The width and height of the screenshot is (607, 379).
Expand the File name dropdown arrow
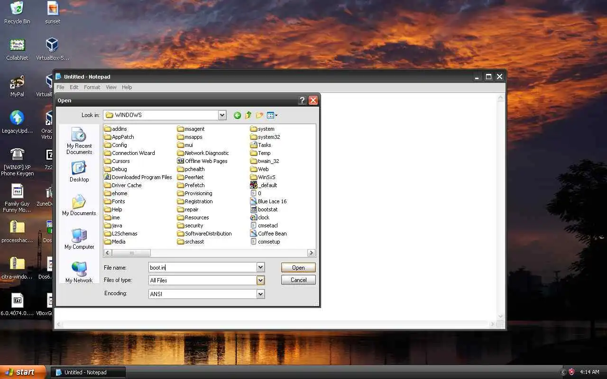tap(260, 268)
